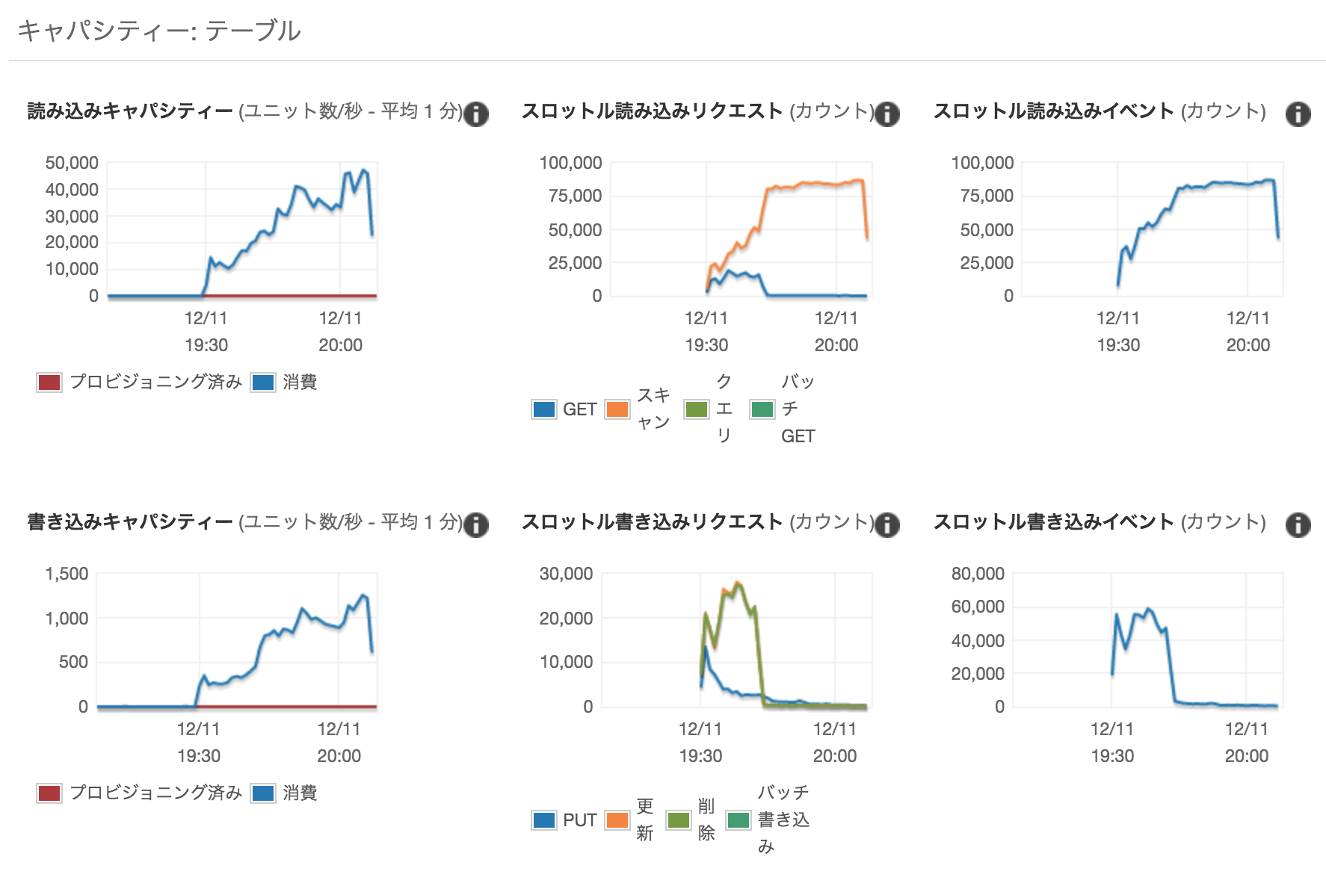The image size is (1326, 886).
Task: Toggle blue 消費 swatch in read capacity legend
Action: click(263, 382)
